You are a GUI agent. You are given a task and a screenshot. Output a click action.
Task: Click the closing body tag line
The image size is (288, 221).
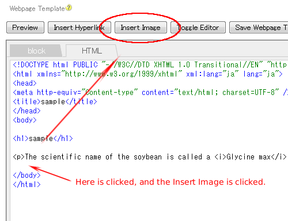click(x=26, y=175)
